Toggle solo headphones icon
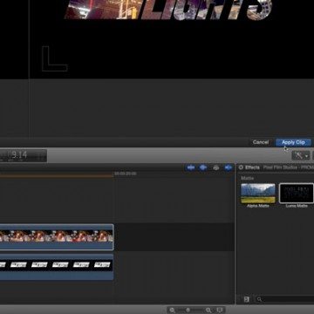Screen dimensions: 314x314 pos(215,167)
